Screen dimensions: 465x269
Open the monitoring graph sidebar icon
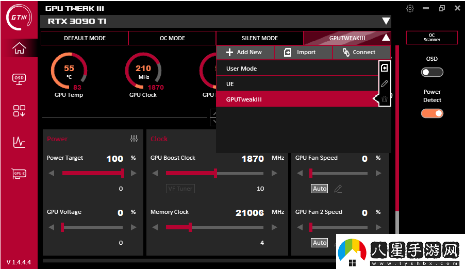(19, 142)
